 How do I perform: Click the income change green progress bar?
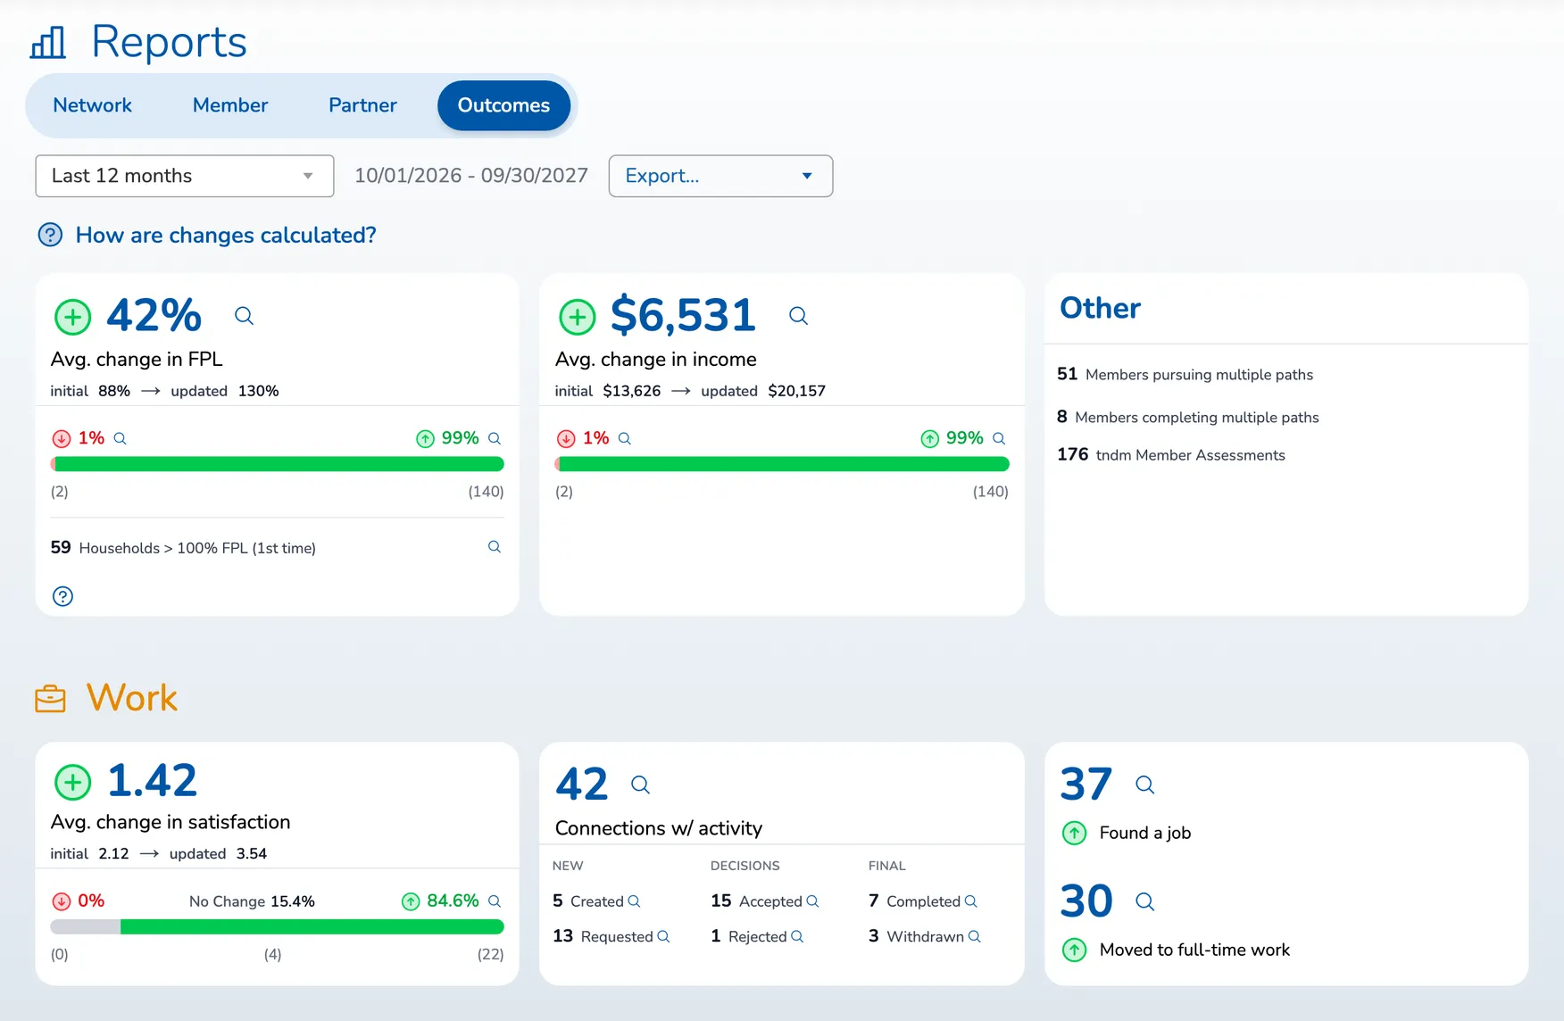coord(782,464)
